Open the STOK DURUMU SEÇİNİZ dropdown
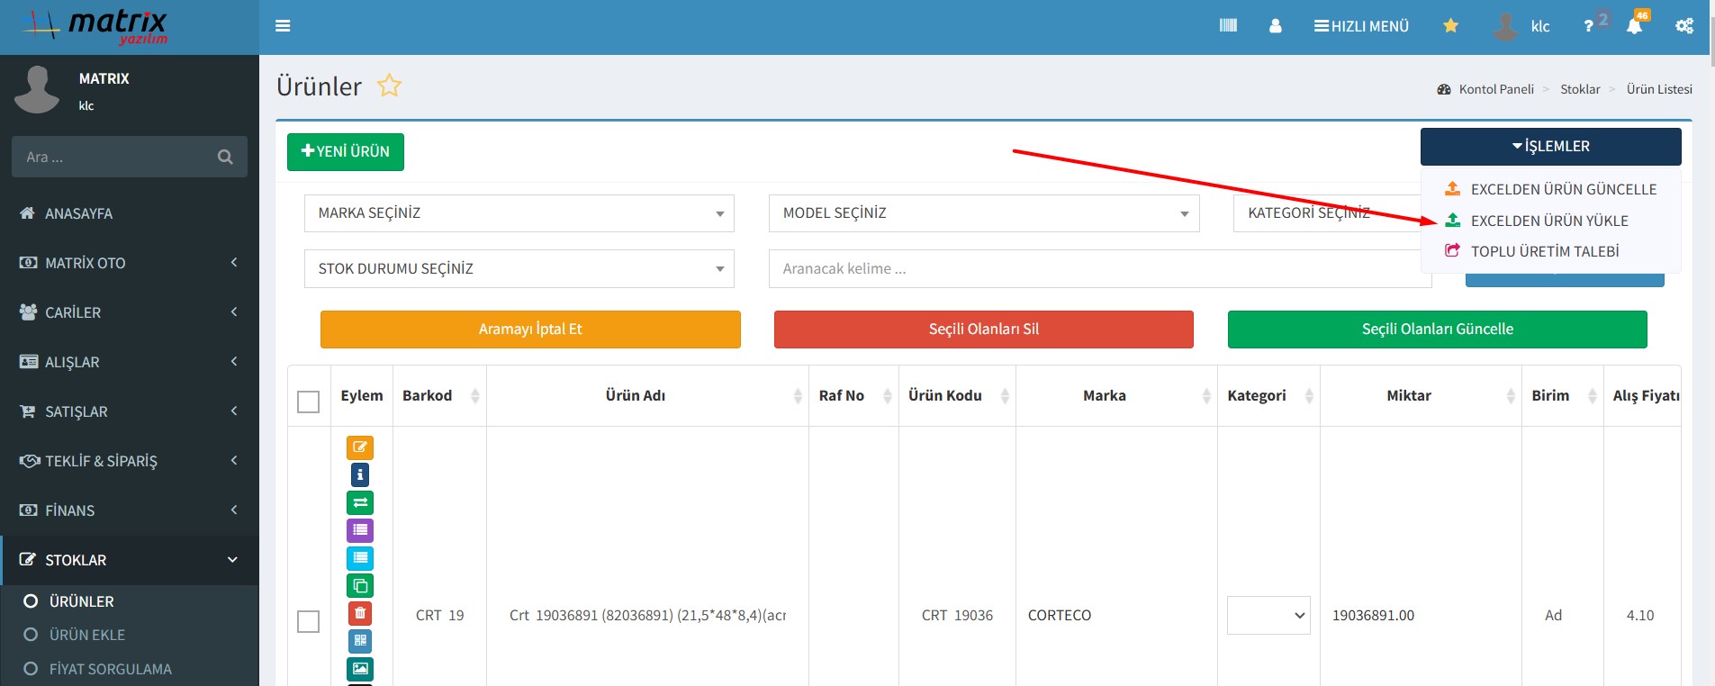Viewport: 1715px width, 686px height. pyautogui.click(x=519, y=268)
